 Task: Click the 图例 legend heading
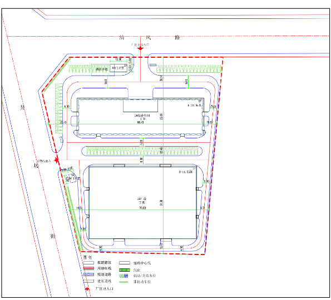coord(87,257)
